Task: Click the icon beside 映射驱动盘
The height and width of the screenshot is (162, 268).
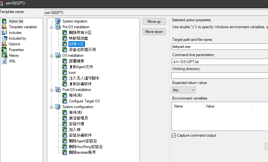Action: tap(65, 38)
